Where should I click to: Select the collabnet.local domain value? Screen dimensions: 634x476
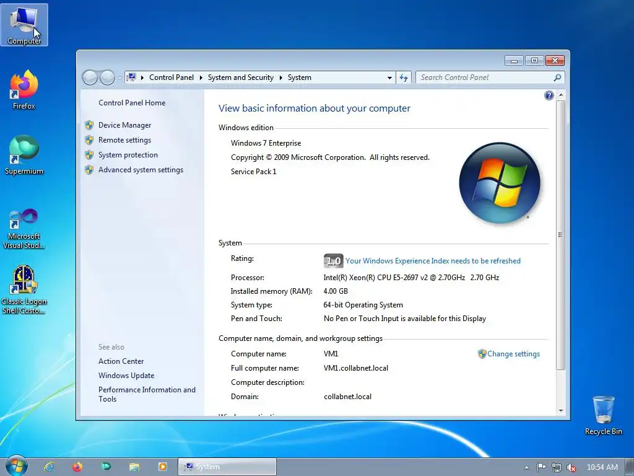[347, 397]
